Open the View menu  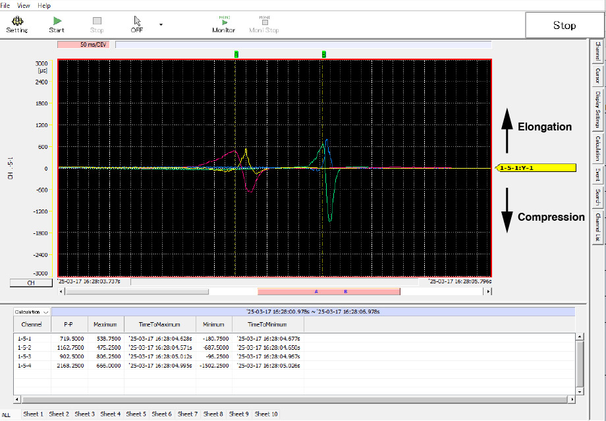[24, 5]
